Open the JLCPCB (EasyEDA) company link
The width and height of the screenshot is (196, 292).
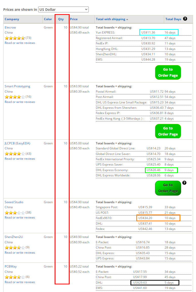click(17, 143)
